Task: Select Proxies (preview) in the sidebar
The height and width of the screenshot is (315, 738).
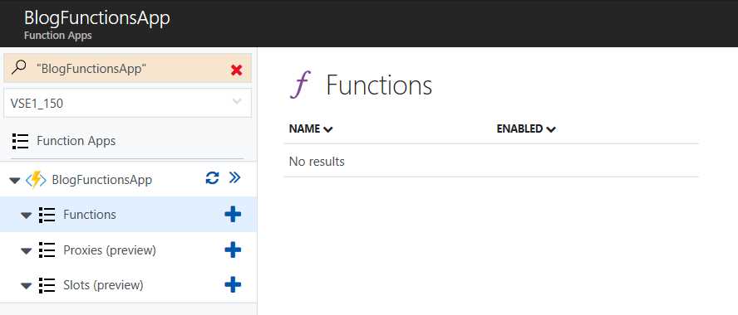Action: pos(110,250)
